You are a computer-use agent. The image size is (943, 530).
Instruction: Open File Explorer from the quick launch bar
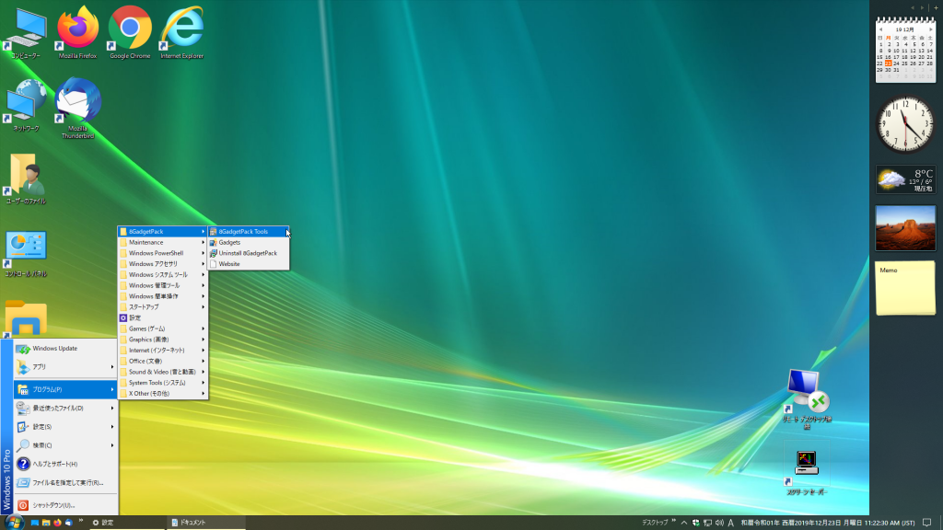click(46, 523)
